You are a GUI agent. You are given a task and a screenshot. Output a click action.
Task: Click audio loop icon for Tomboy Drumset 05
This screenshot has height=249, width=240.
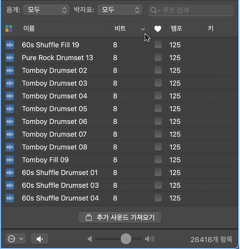click(10, 109)
